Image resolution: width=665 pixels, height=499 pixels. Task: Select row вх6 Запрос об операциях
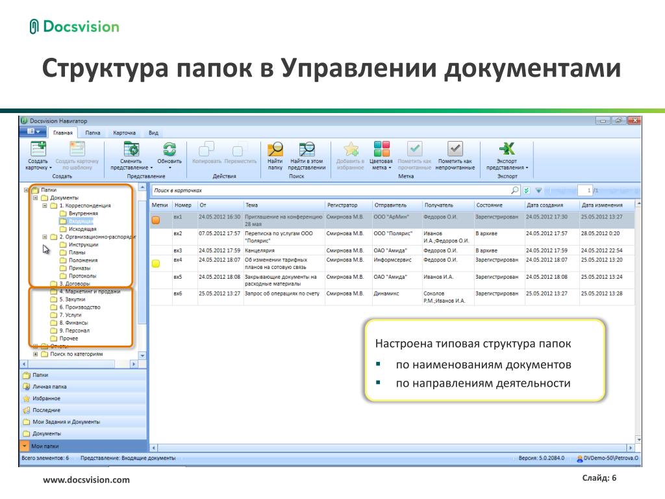click(392, 297)
